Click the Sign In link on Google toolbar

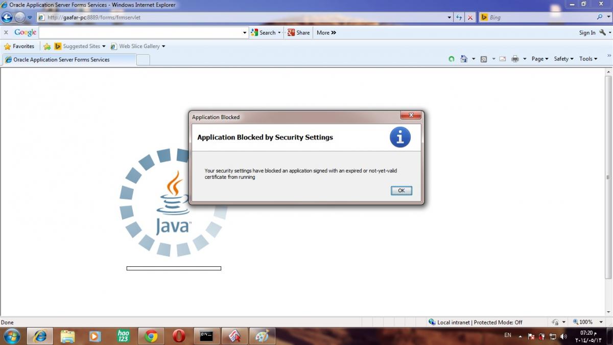tap(587, 33)
